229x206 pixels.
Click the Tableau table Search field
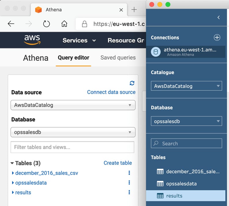[187, 143]
